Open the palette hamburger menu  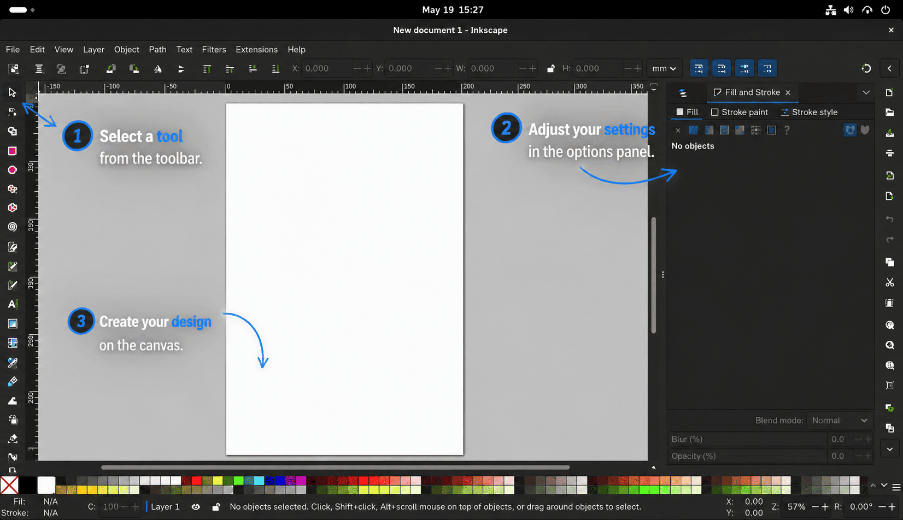(896, 487)
